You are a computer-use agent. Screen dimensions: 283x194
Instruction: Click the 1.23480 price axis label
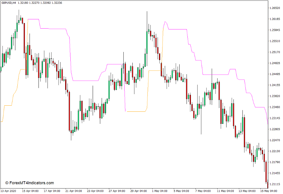pos(274,107)
